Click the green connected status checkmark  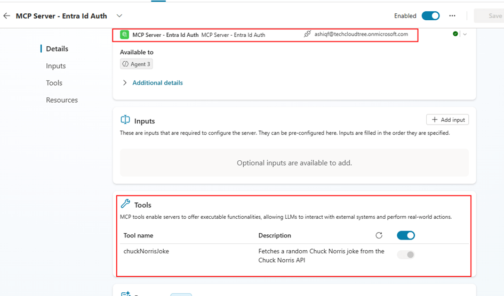[x=455, y=34]
